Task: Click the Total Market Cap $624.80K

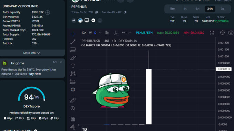Action: tap(38, 30)
